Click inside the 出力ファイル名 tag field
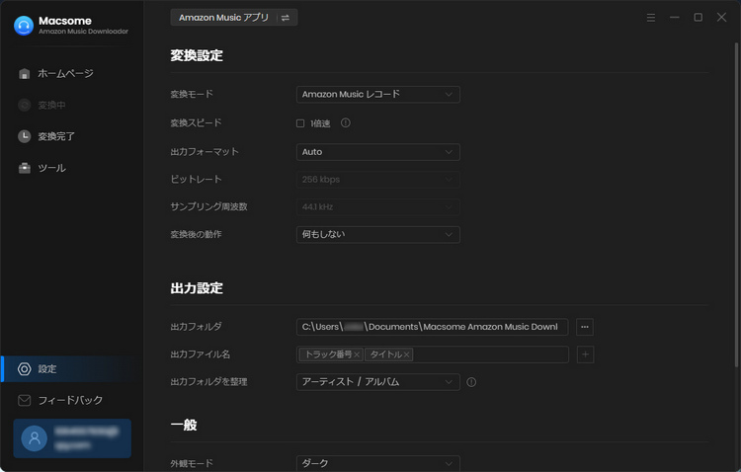The width and height of the screenshot is (741, 472). (490, 354)
